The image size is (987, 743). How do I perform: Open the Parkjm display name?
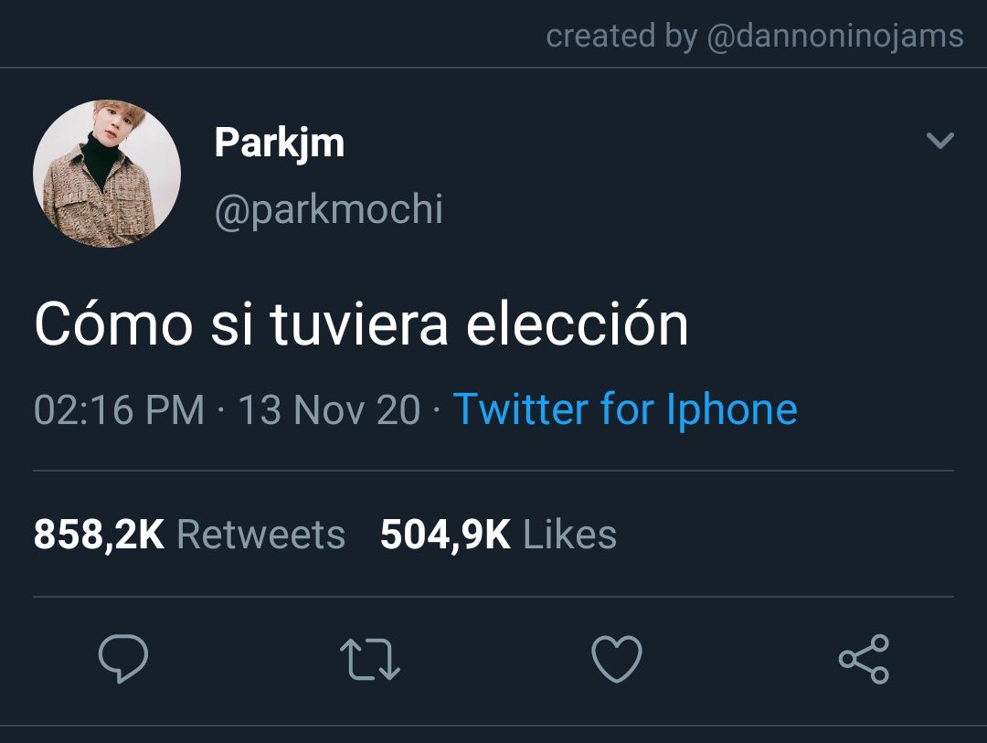coord(280,143)
